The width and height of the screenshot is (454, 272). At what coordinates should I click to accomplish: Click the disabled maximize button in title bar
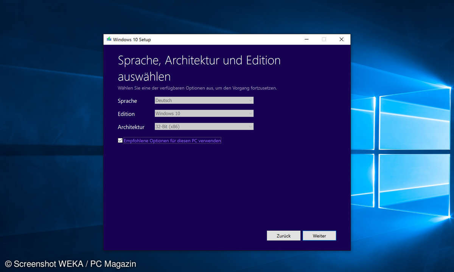click(x=323, y=39)
